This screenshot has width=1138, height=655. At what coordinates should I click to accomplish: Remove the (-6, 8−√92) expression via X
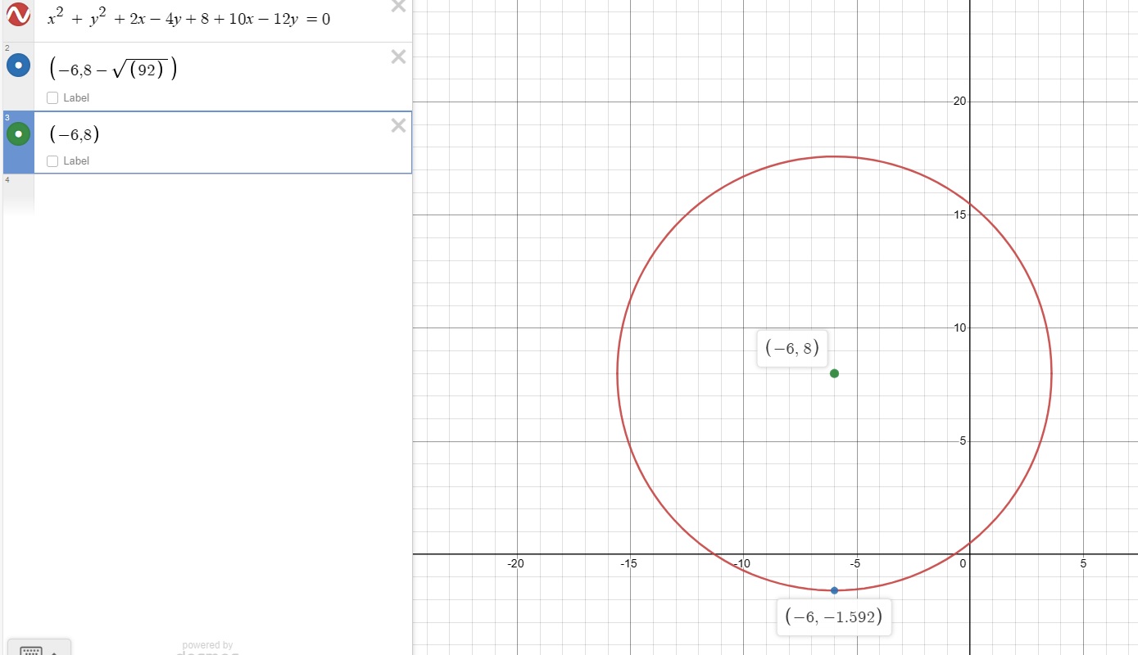(x=398, y=56)
